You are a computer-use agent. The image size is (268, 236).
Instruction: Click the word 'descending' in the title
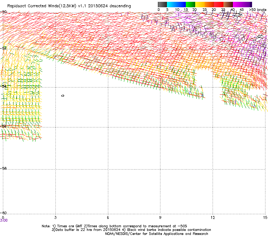click(x=120, y=6)
